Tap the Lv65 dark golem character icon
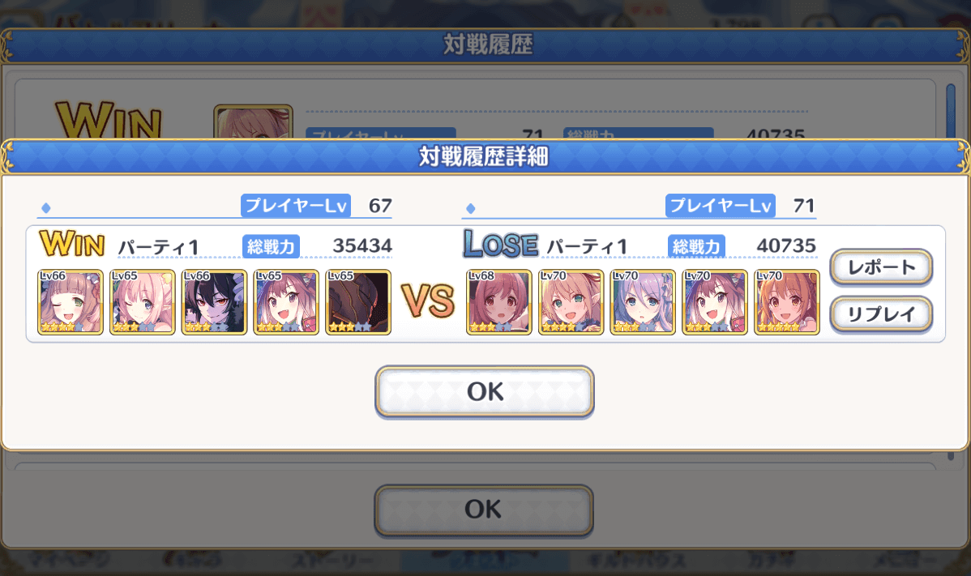Image resolution: width=971 pixels, height=576 pixels. coord(358,302)
